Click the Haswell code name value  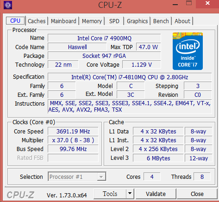click(x=77, y=47)
